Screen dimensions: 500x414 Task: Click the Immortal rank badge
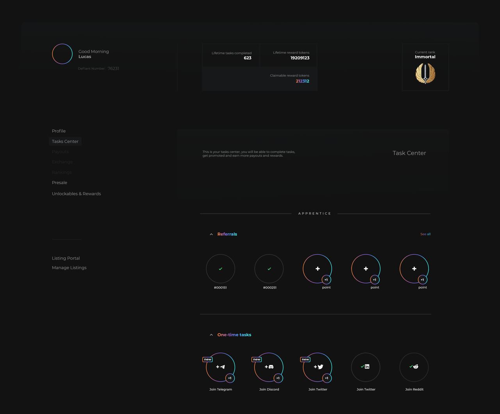coord(425,73)
